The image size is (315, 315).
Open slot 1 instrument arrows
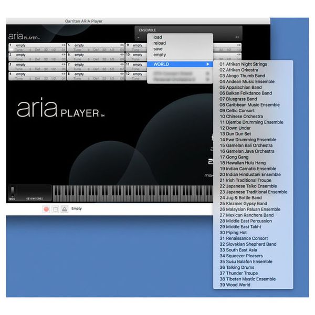[64, 45]
